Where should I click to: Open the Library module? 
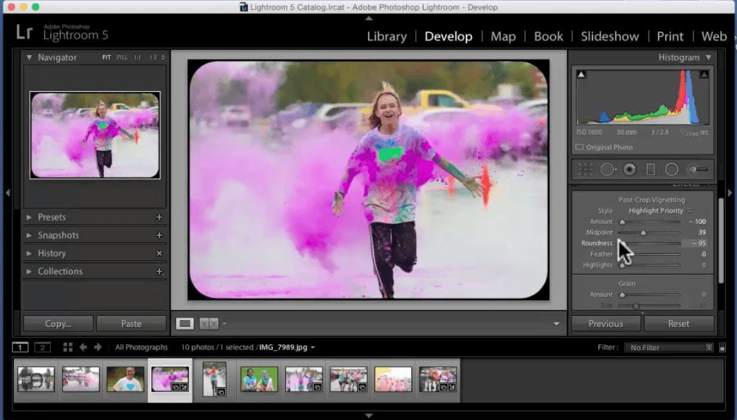point(386,36)
